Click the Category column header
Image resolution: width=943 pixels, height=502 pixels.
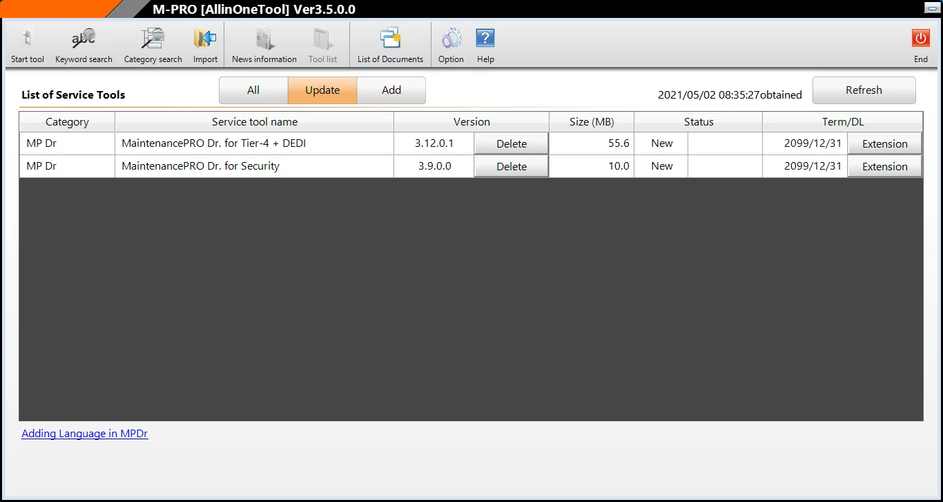[67, 122]
